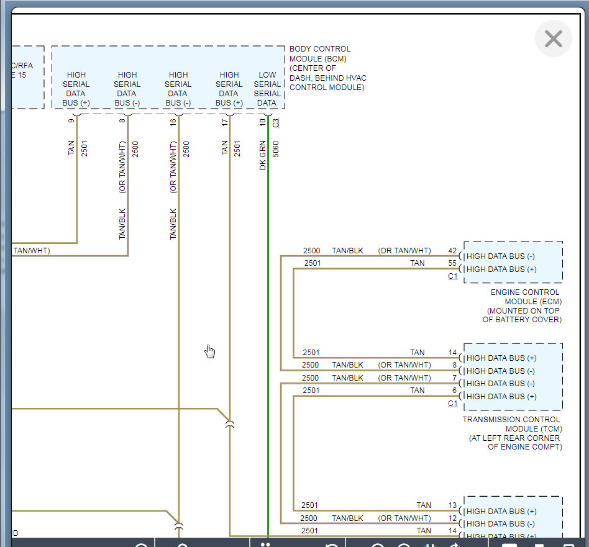
Task: Highlight the TAN/BLK wire from BCM pin 16
Action: click(x=179, y=310)
